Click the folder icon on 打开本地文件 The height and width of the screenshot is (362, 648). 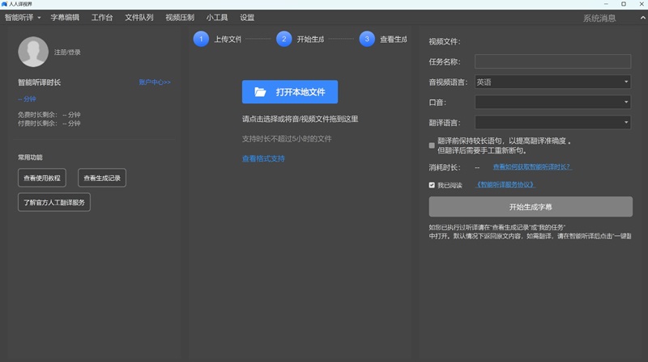[x=260, y=92]
